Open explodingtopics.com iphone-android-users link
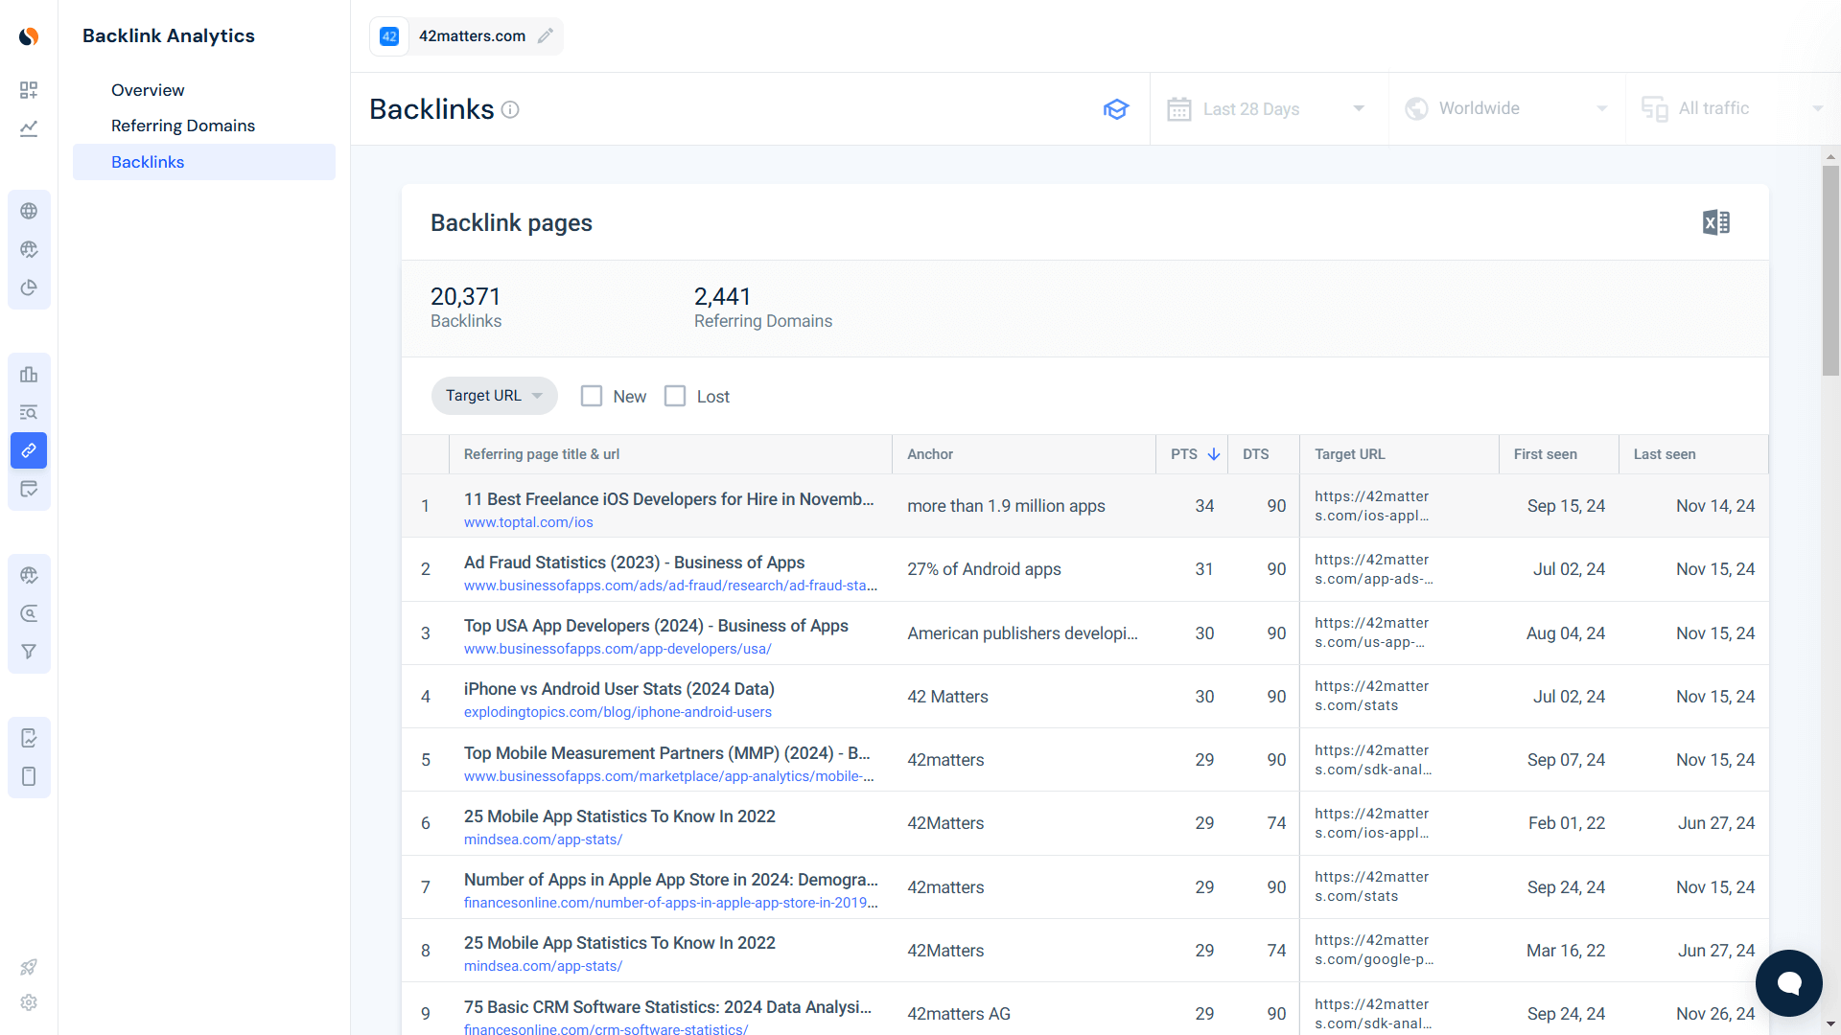The width and height of the screenshot is (1841, 1035). pyautogui.click(x=618, y=712)
